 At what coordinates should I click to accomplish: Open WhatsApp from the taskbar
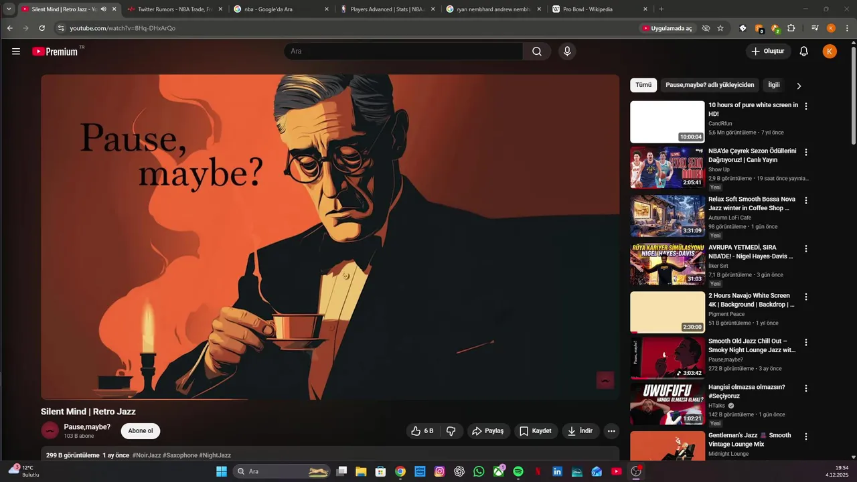pyautogui.click(x=479, y=471)
